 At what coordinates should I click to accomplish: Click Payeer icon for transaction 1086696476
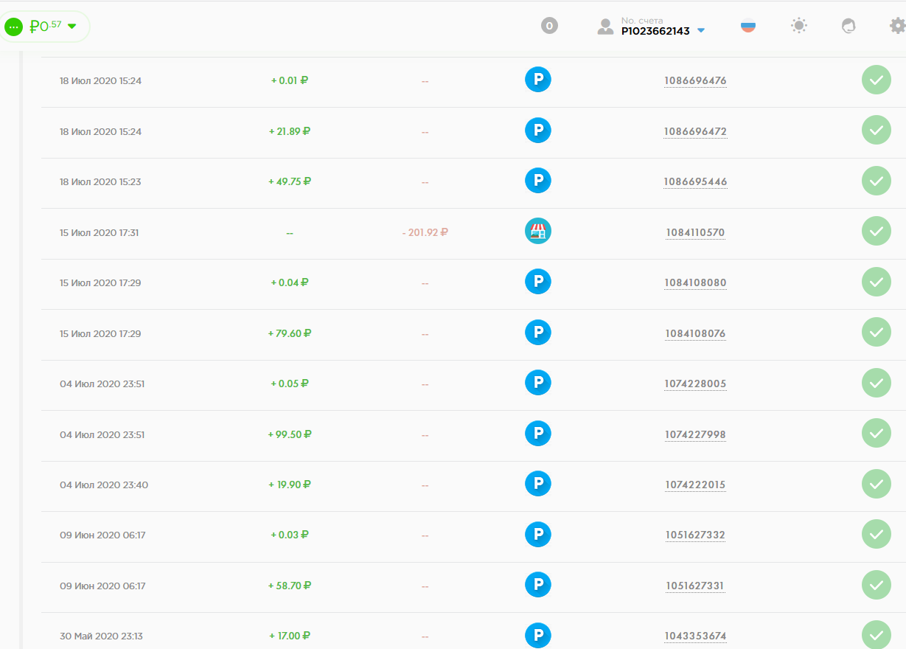538,80
